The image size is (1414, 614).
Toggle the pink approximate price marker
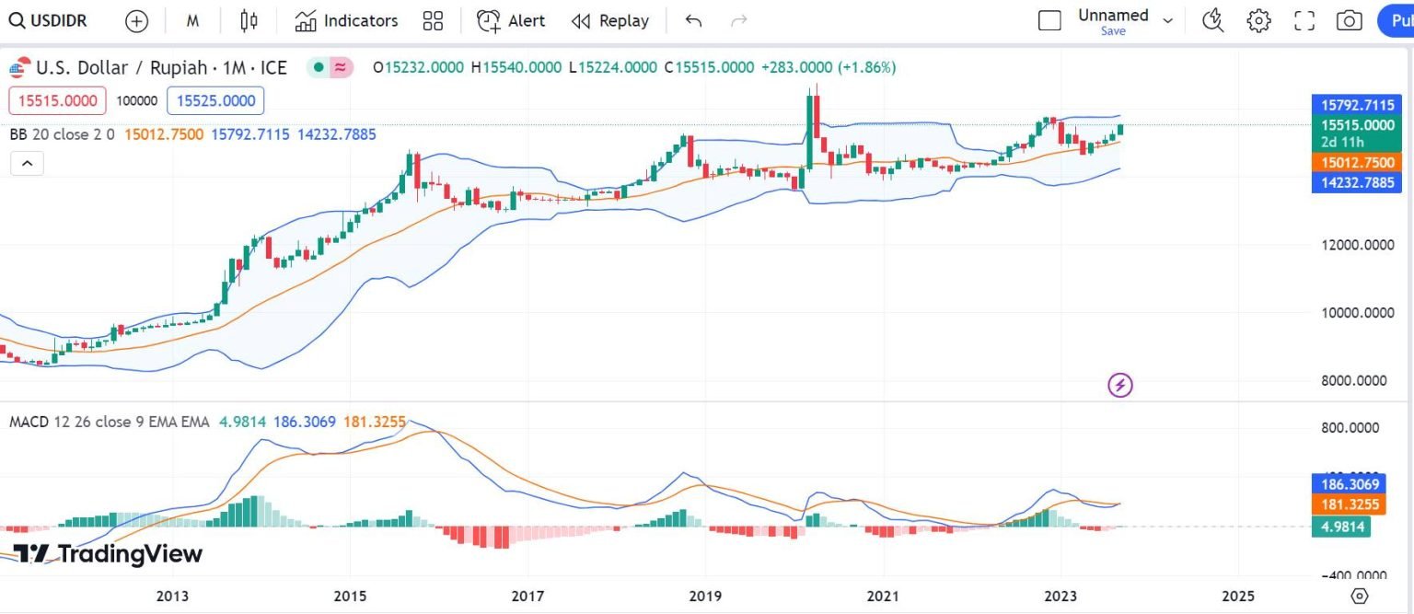pos(338,67)
